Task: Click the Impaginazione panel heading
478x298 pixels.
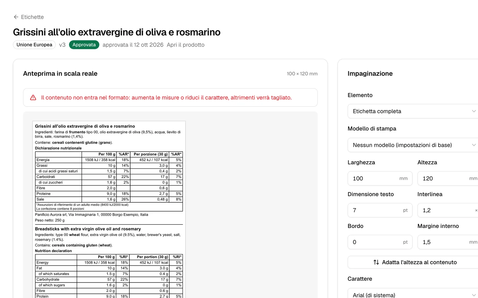Action: [370, 74]
